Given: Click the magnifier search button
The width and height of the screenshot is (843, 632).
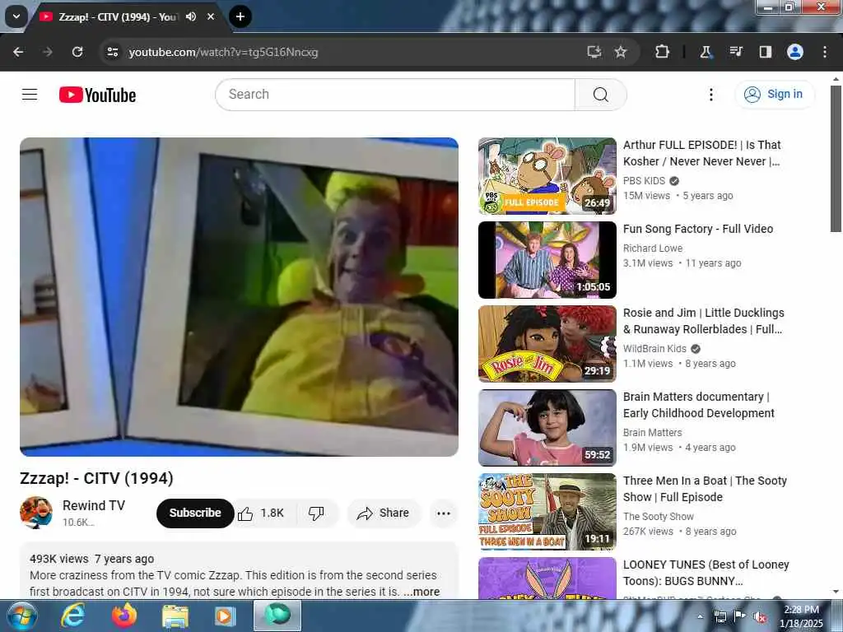Looking at the screenshot, I should (600, 95).
